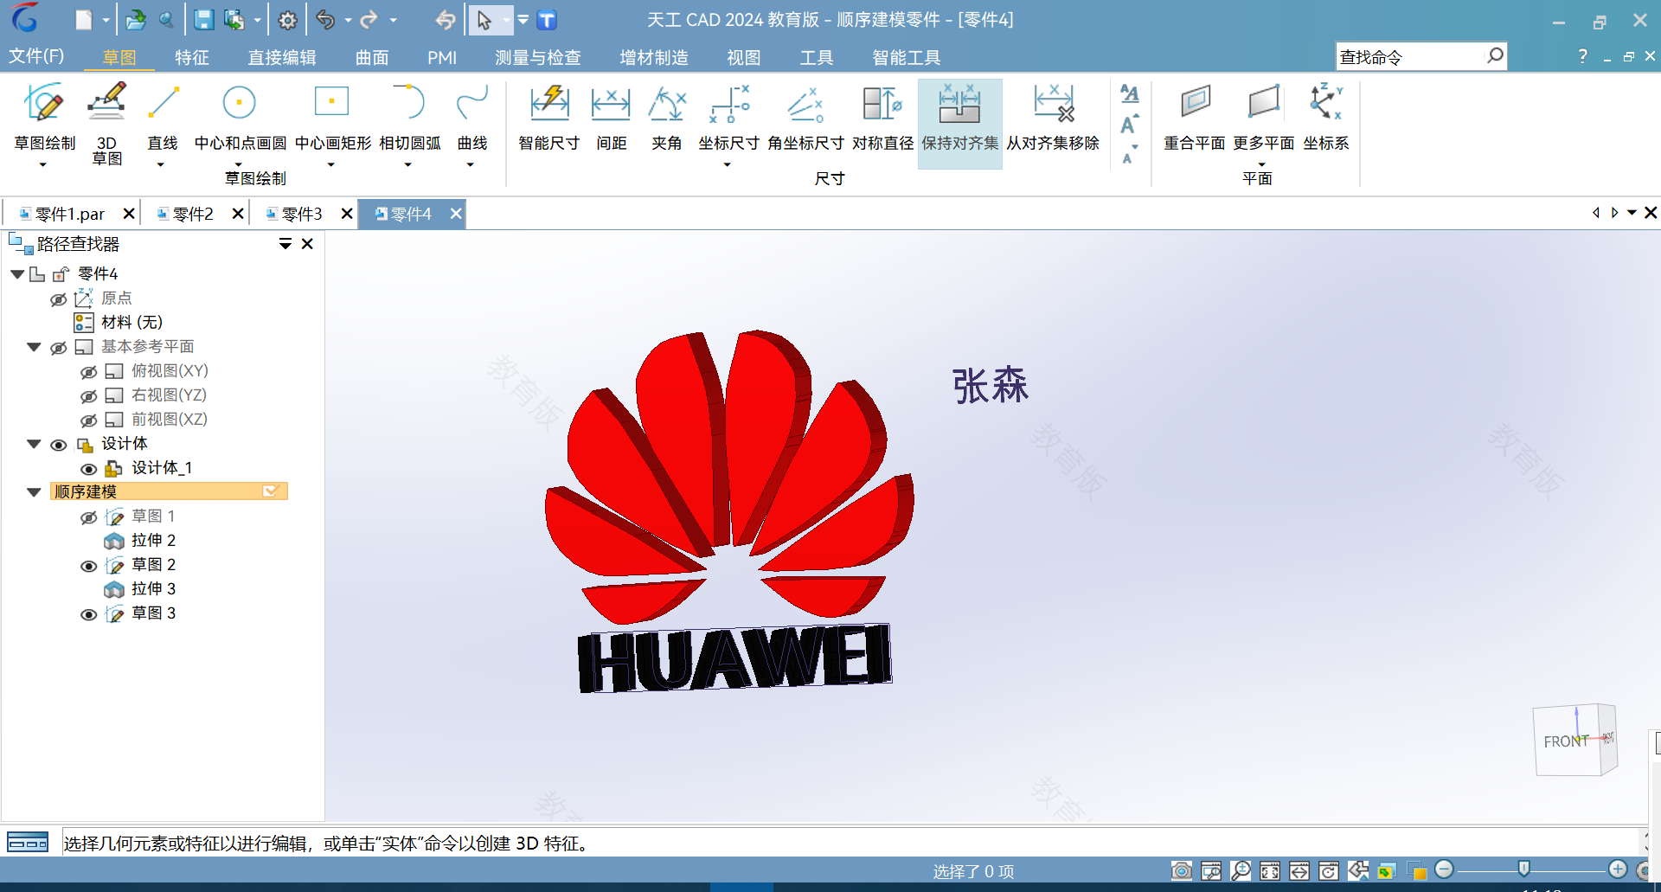
Task: Start a 3D草图 sketch
Action: [106, 123]
